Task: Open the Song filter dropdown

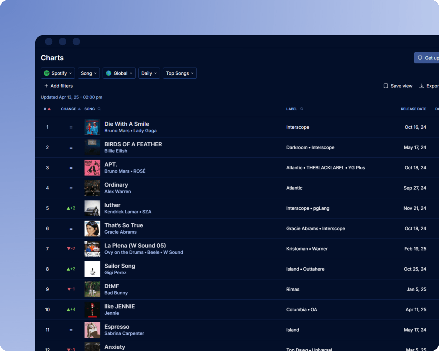Action: point(88,73)
